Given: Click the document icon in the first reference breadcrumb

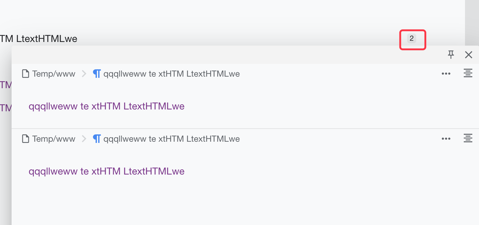Looking at the screenshot, I should coord(26,74).
